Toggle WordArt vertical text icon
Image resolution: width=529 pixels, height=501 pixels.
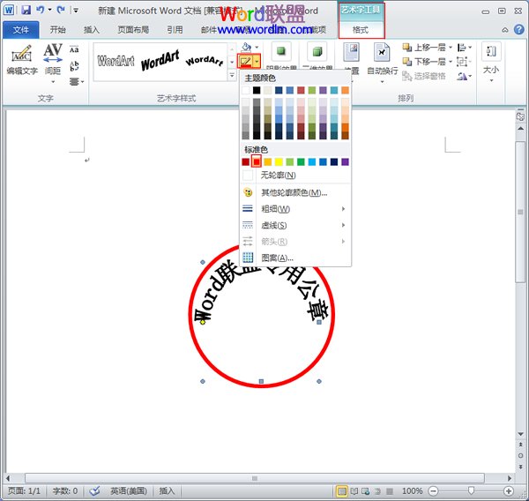click(74, 65)
